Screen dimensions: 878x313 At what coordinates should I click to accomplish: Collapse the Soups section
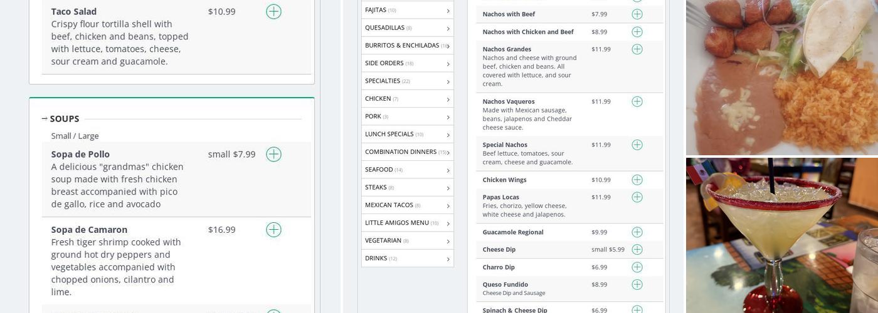(x=45, y=119)
